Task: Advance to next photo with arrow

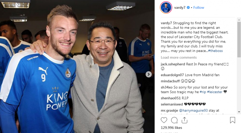Action: point(149,74)
